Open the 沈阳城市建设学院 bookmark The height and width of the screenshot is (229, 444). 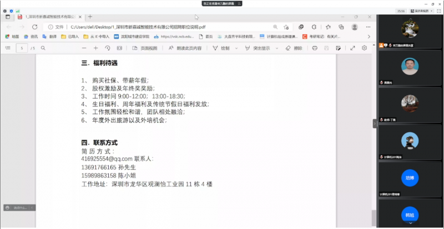tap(132, 37)
